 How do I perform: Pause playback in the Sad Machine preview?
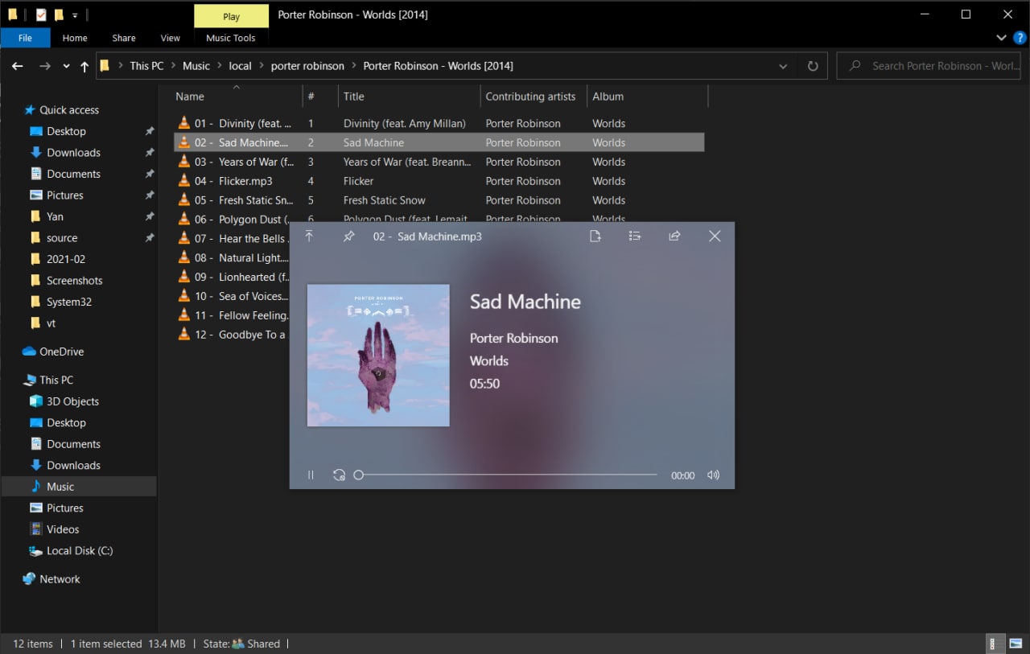pos(311,475)
